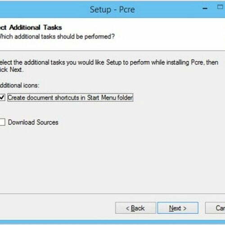Click the maximize icon in the title bar
Image resolution: width=225 pixels, height=225 pixels.
[x=220, y=7]
